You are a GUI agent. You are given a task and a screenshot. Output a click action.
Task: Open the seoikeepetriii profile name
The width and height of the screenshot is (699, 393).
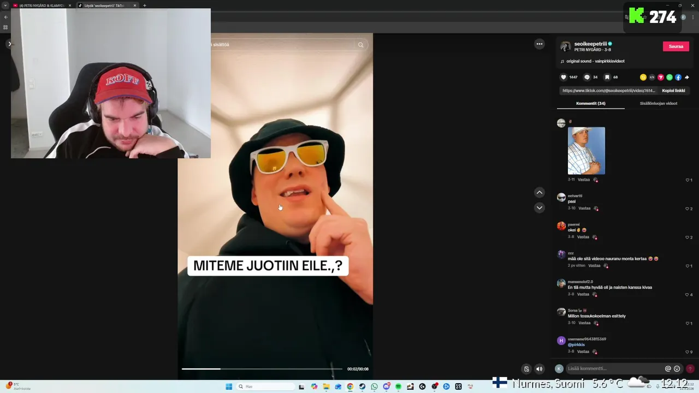590,44
